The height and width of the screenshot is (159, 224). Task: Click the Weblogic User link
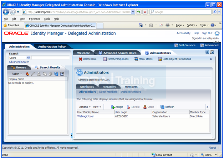pyautogui.click(x=86, y=116)
